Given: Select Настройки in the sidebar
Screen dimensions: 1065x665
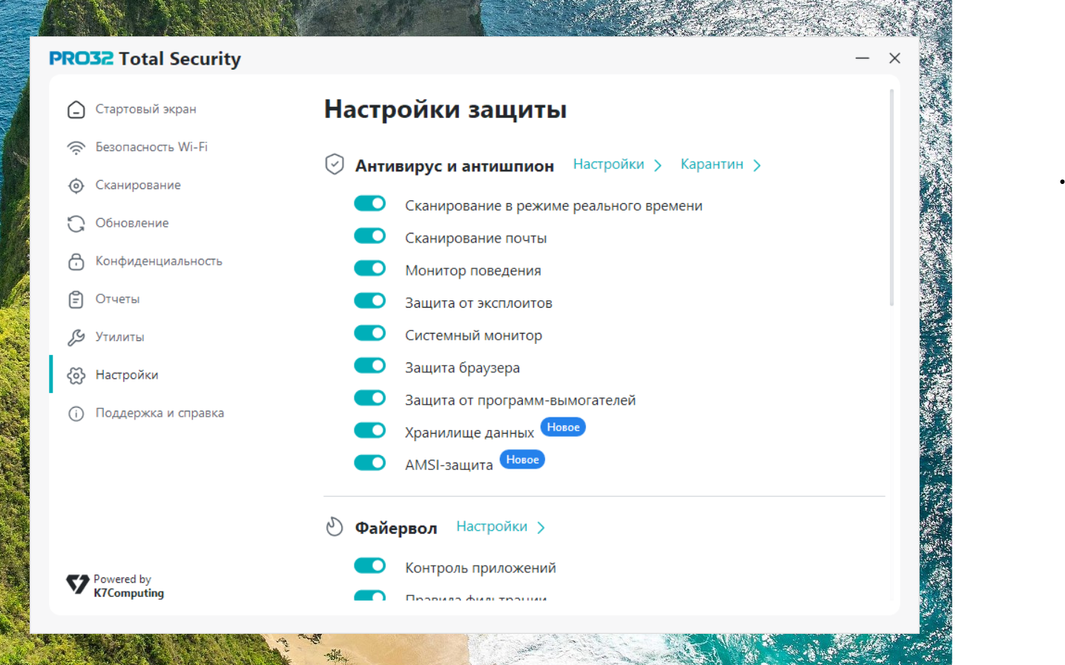Looking at the screenshot, I should [127, 374].
